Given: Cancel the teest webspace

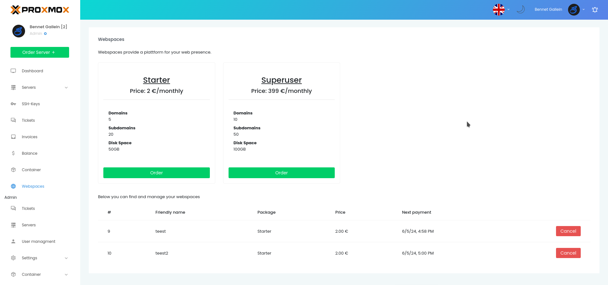Looking at the screenshot, I should [x=568, y=231].
